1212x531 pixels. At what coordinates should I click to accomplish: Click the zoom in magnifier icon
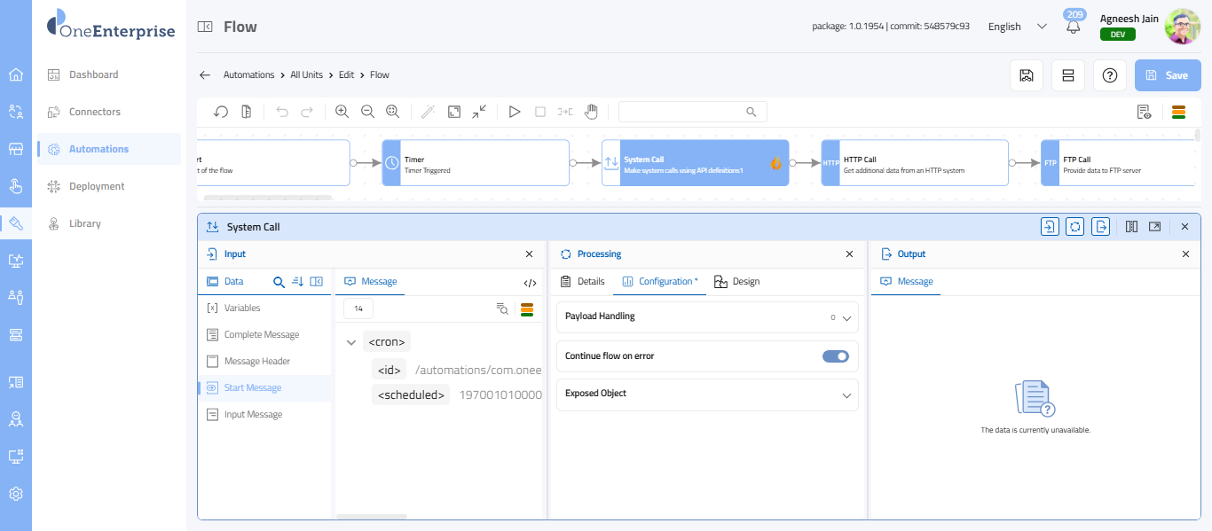[x=342, y=112]
